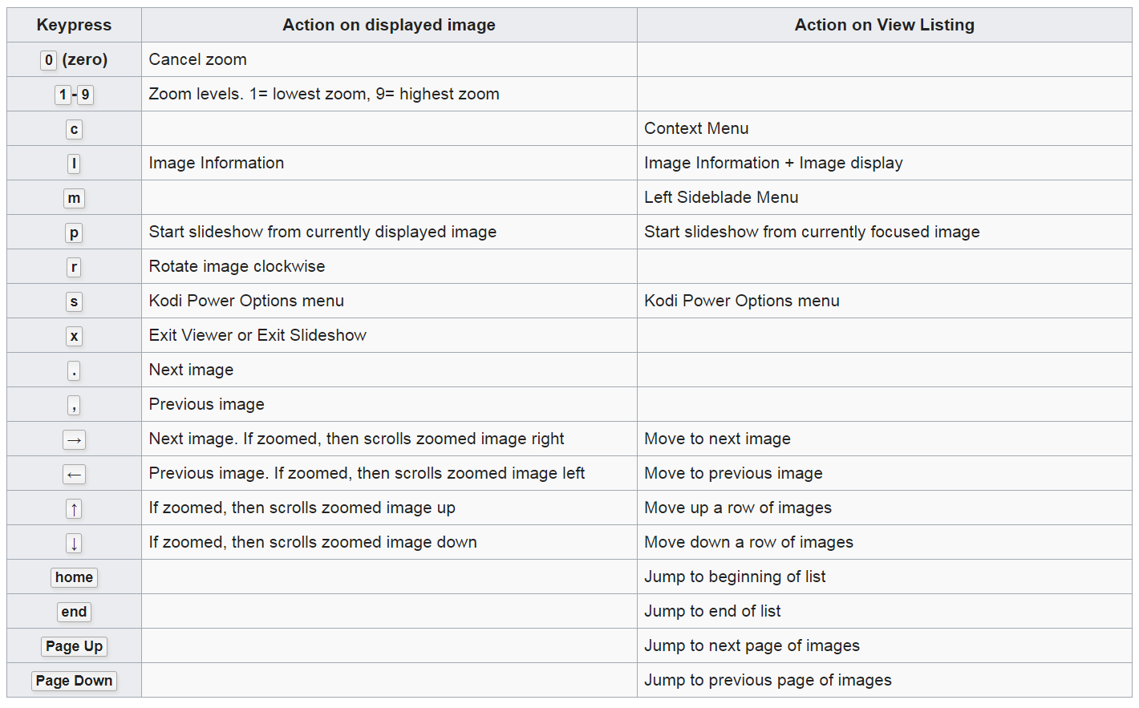Click the down arrow key icon
1139x708 pixels.
click(x=74, y=543)
